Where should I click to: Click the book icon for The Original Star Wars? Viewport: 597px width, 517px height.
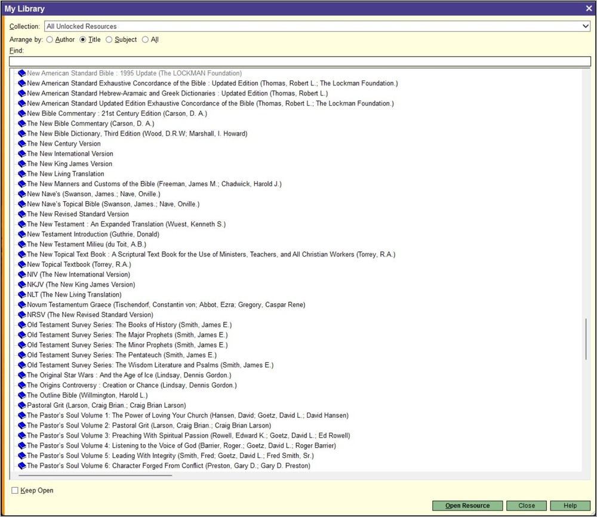pos(21,374)
